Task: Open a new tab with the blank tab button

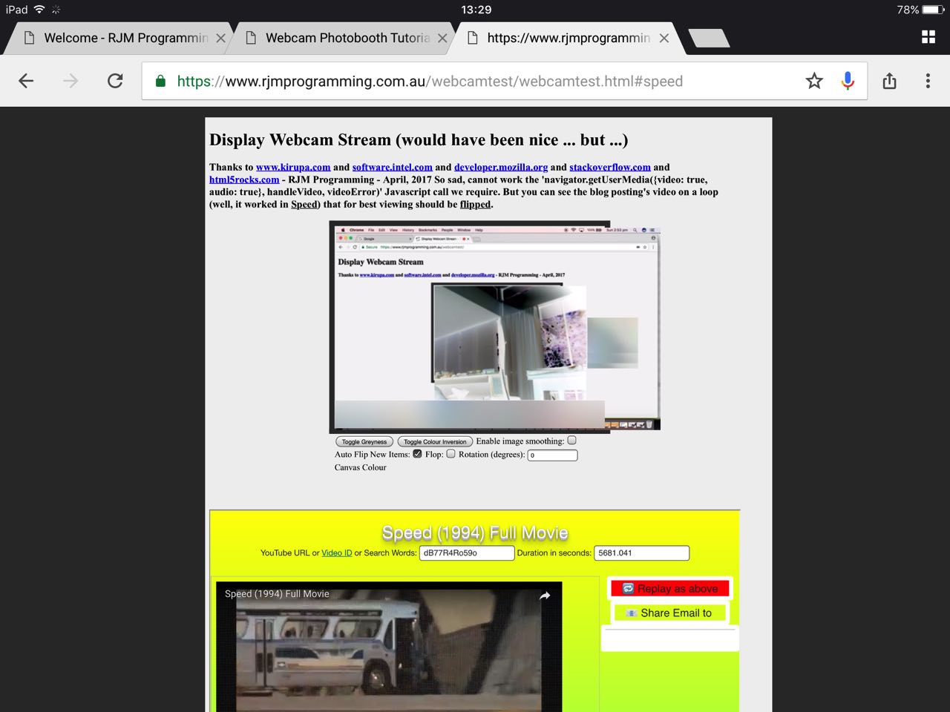Action: pyautogui.click(x=709, y=39)
